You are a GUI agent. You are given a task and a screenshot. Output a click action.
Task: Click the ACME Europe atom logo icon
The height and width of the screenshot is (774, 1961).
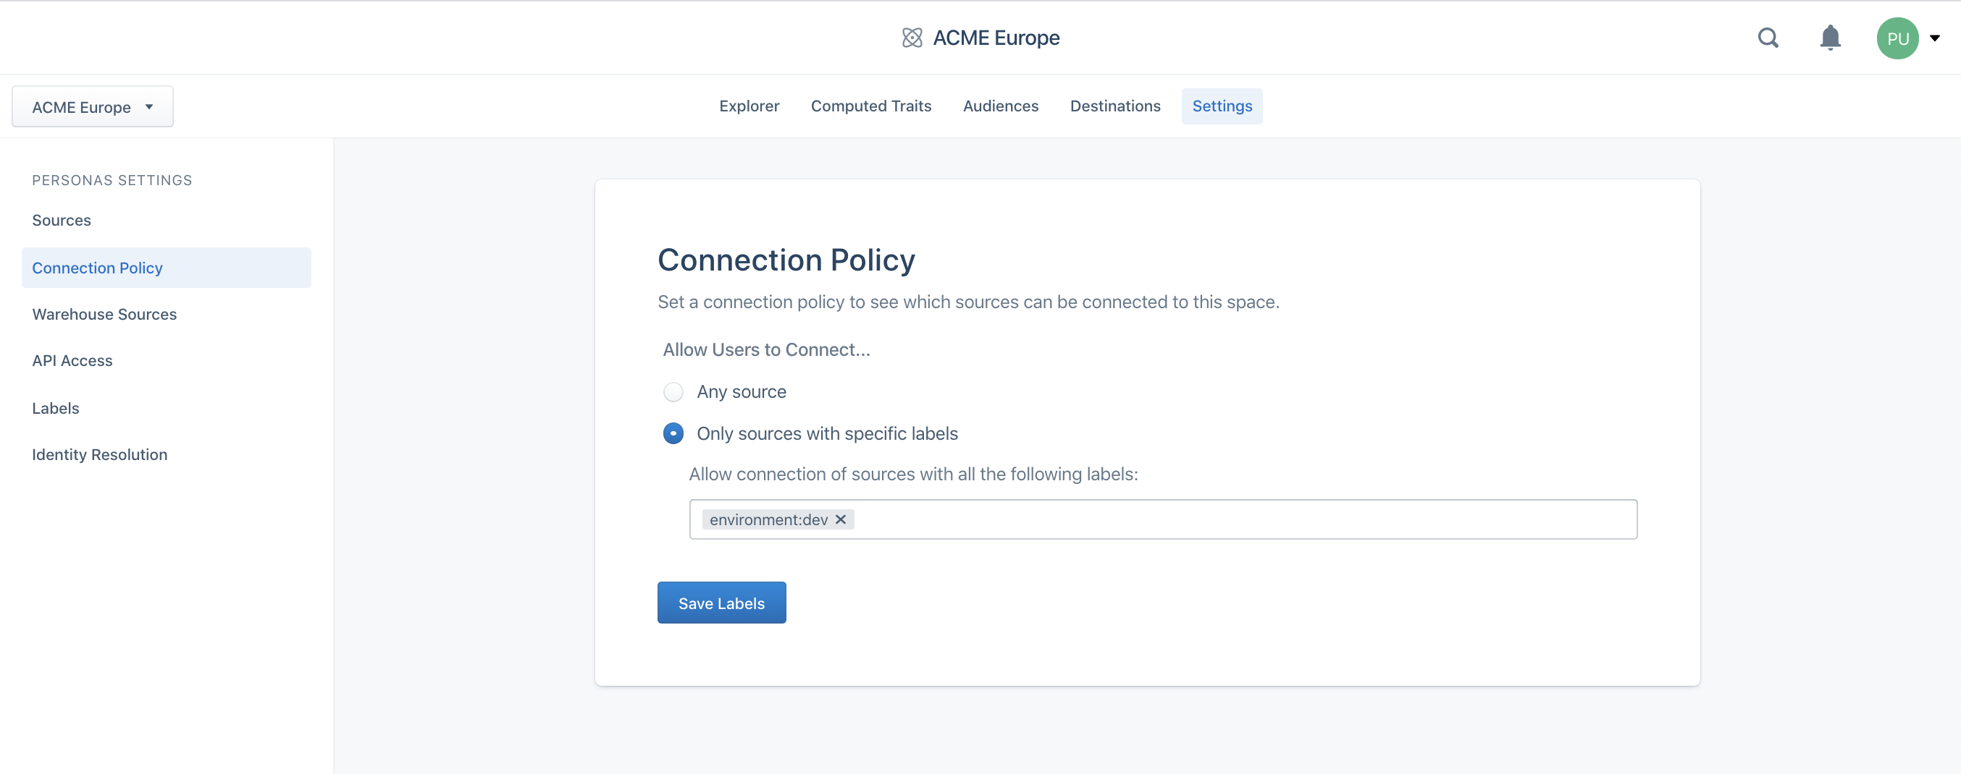(912, 38)
